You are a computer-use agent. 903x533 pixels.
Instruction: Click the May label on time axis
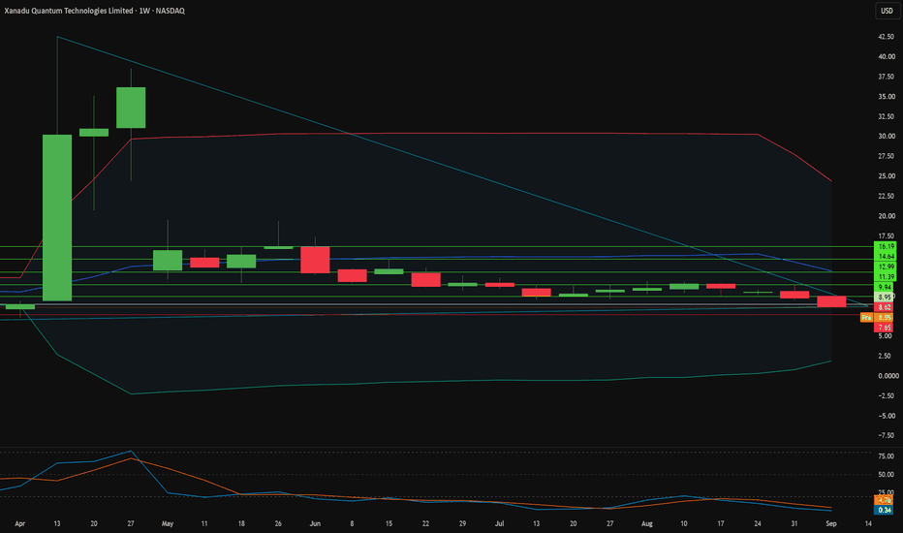click(x=168, y=523)
